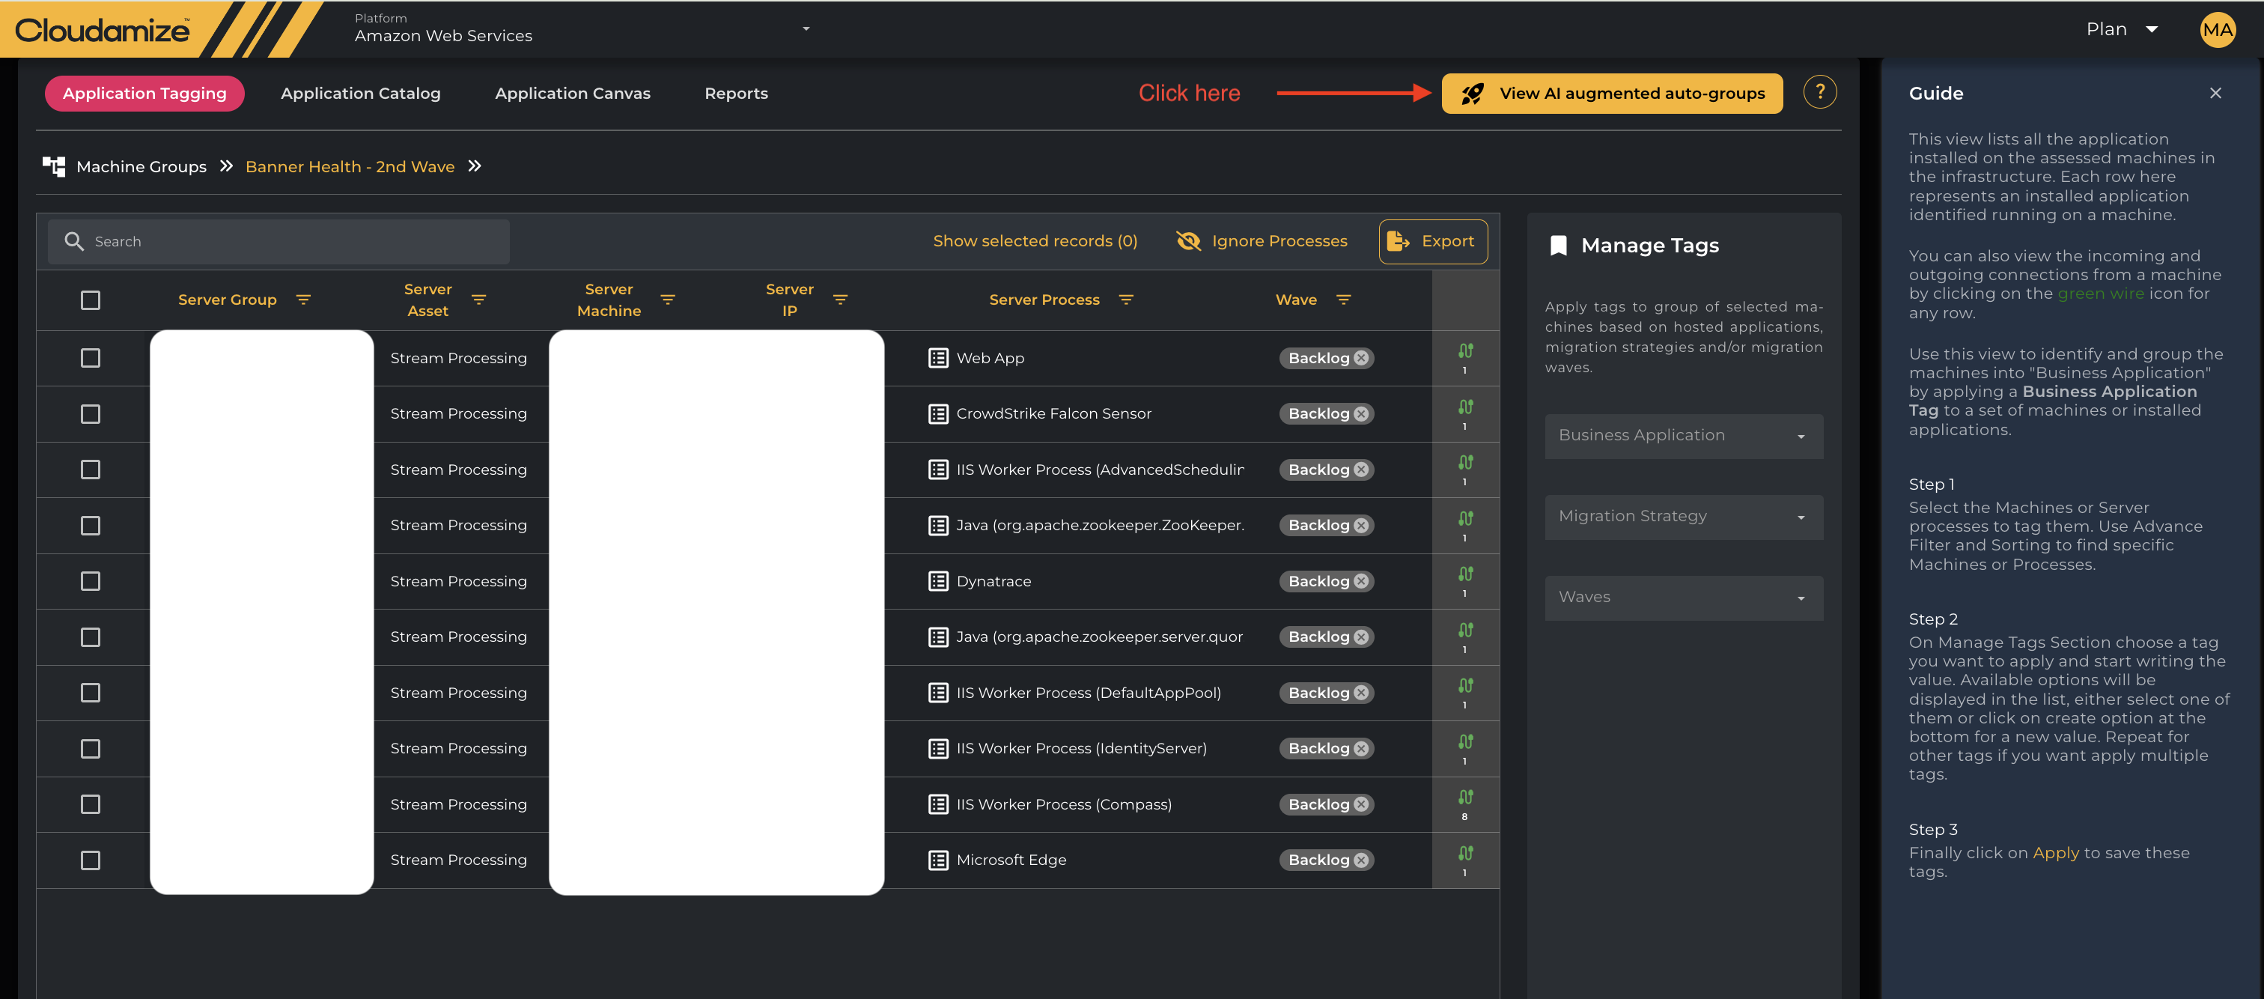The width and height of the screenshot is (2264, 999).
Task: Open the Wave column filter icon
Action: pyautogui.click(x=1343, y=300)
